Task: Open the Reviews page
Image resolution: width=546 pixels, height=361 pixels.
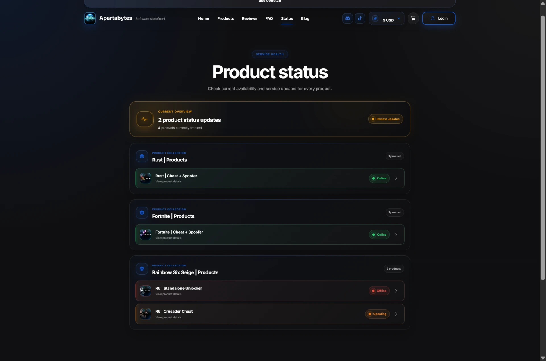Action: (x=249, y=18)
